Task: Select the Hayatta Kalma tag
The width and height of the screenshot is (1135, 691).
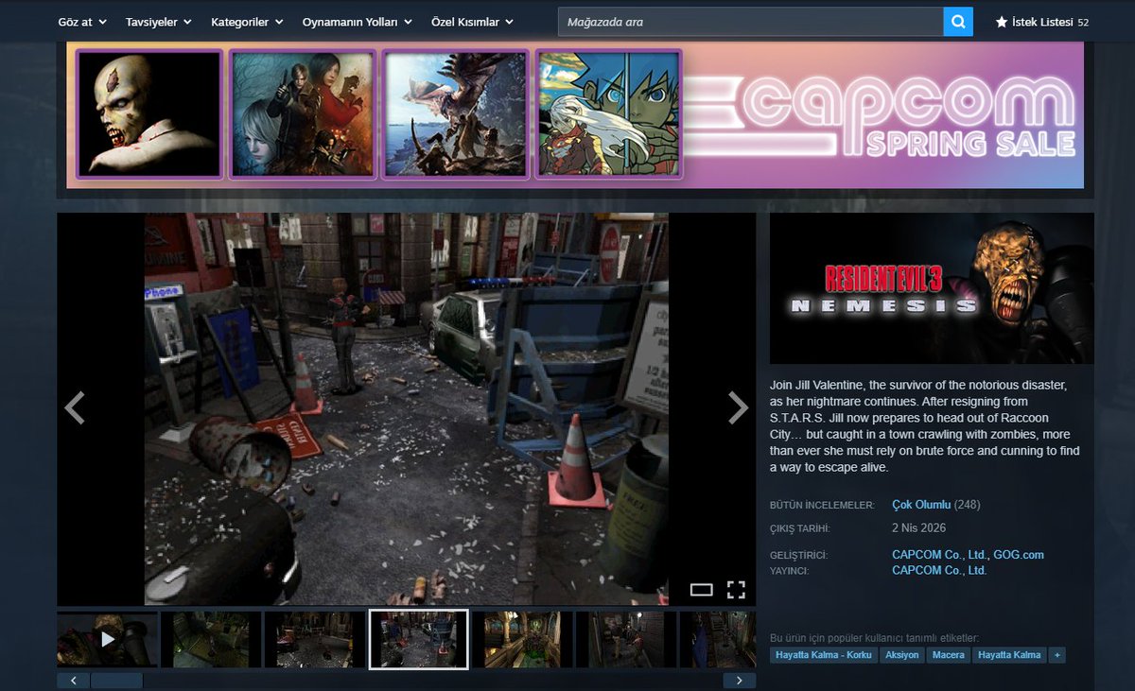Action: [1009, 655]
